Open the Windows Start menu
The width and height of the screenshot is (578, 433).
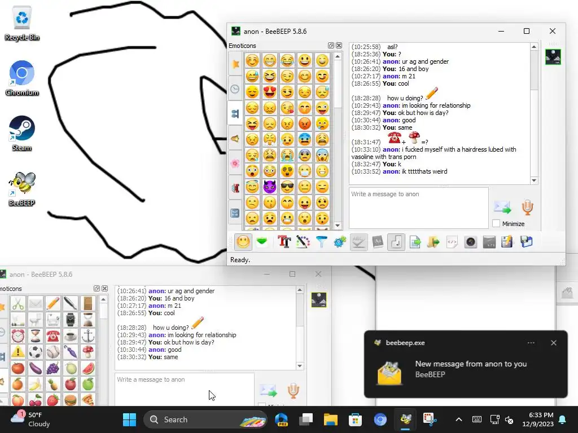point(129,419)
